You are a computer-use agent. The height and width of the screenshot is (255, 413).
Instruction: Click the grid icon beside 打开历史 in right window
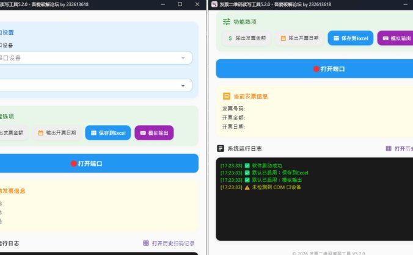(389, 148)
